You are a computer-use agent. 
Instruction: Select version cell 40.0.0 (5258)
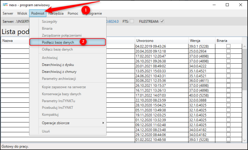click(x=202, y=95)
